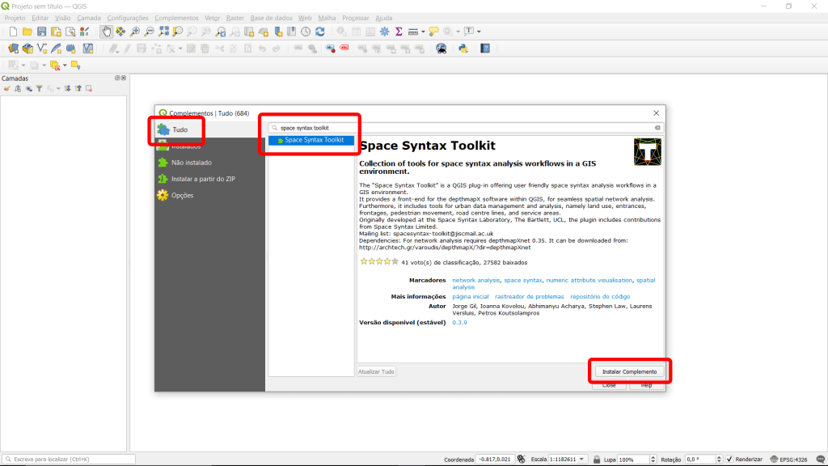Select the Não instalado tab
The height and width of the screenshot is (466, 828).
pyautogui.click(x=192, y=163)
